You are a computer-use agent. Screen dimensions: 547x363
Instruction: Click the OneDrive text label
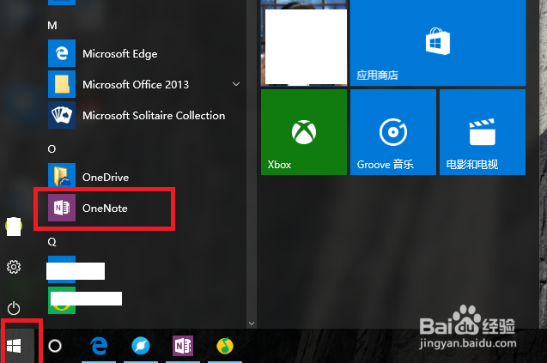106,177
